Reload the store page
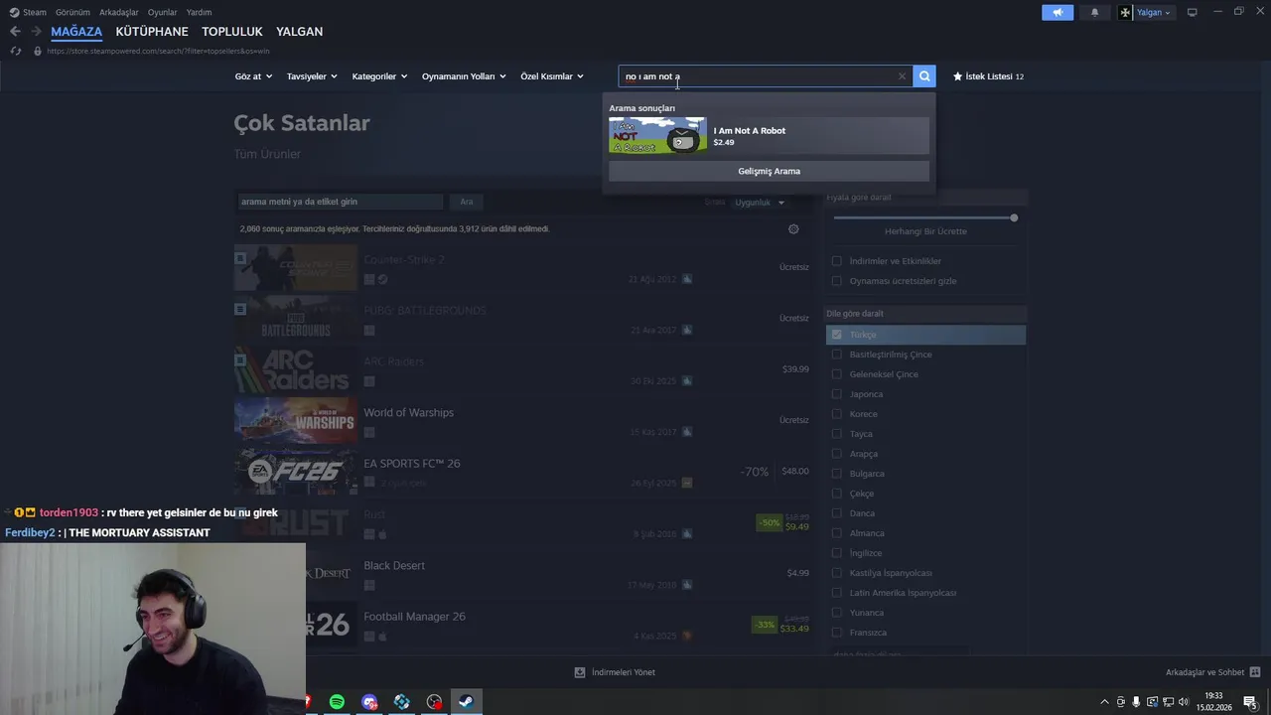1271x715 pixels. [15, 51]
